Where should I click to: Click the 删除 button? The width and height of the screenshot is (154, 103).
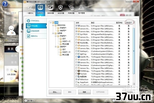tap(70, 92)
